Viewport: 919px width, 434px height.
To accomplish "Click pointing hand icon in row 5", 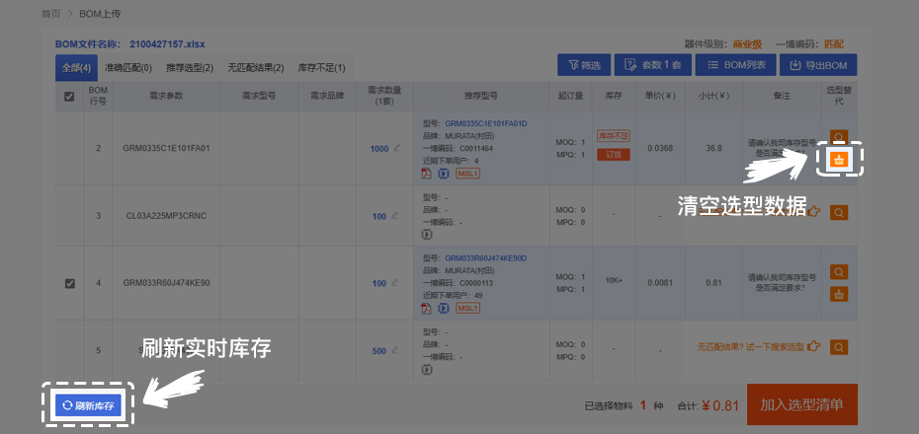I will (813, 346).
